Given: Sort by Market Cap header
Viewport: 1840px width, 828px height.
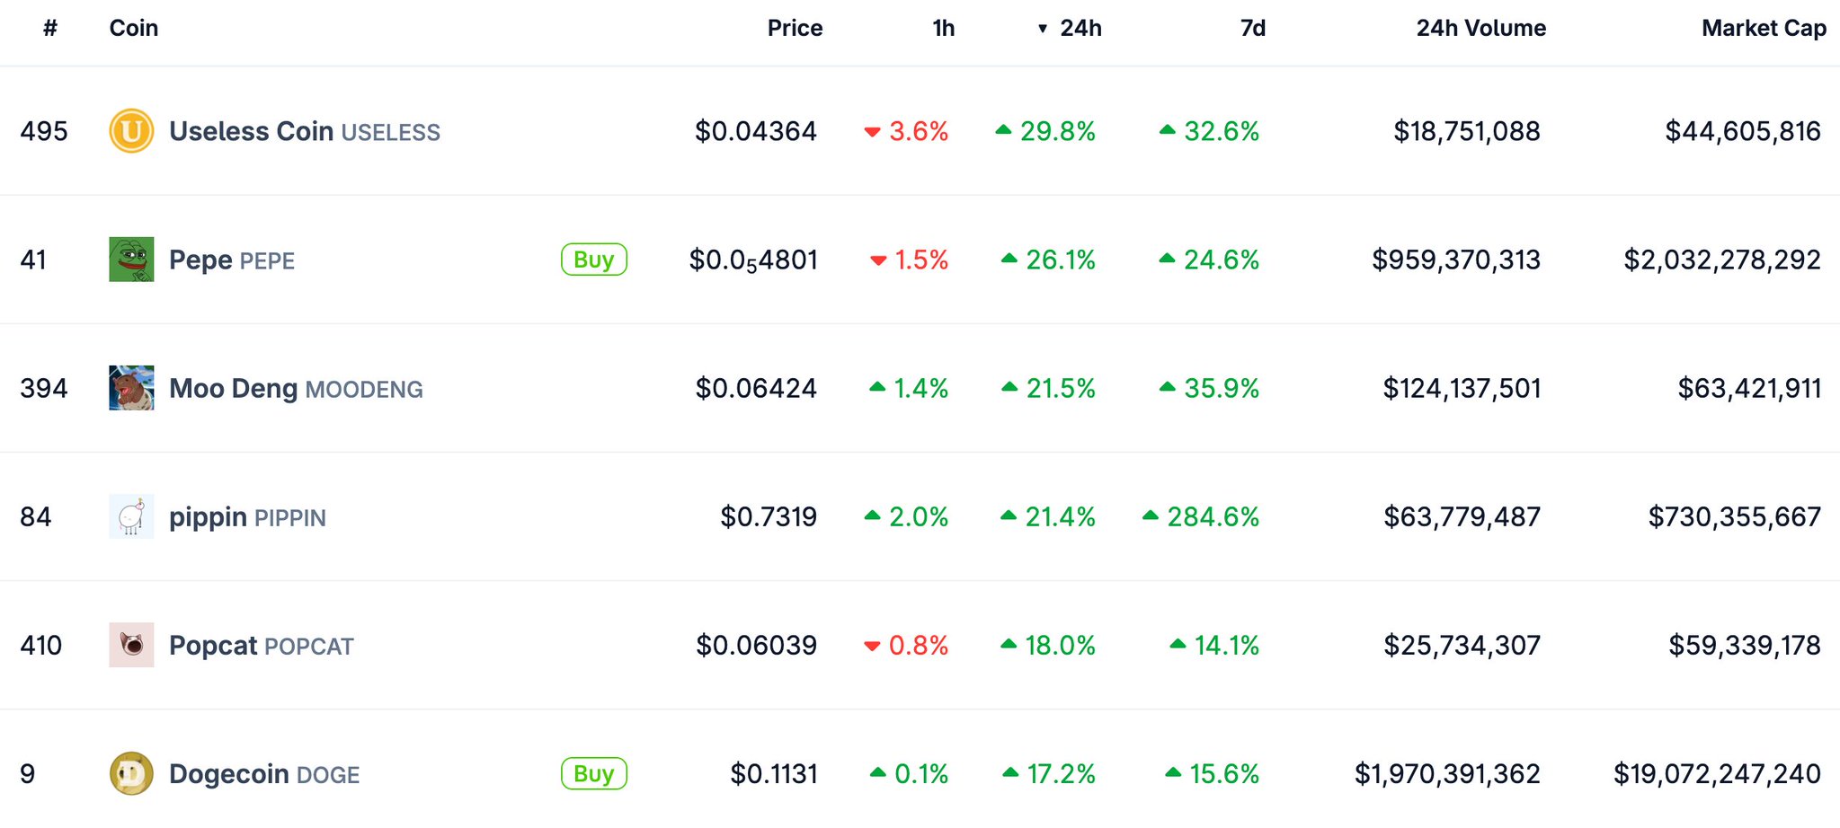Looking at the screenshot, I should (1764, 29).
